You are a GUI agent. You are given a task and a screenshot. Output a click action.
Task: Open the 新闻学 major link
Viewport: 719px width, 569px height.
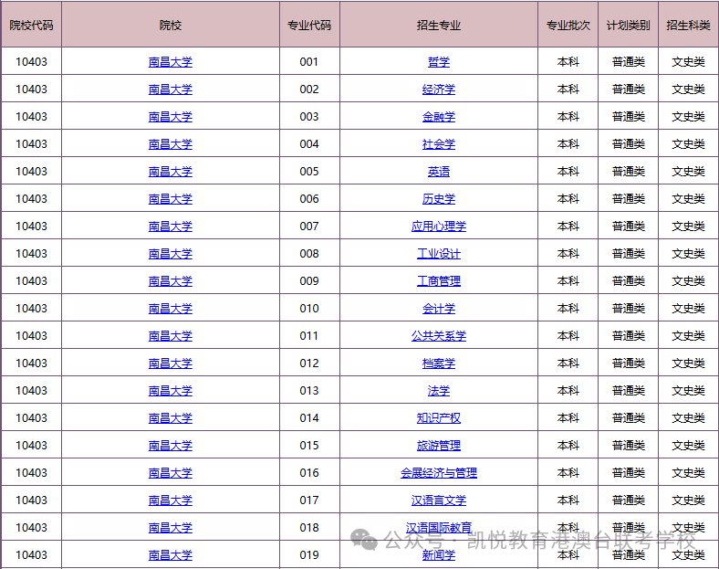click(x=439, y=555)
